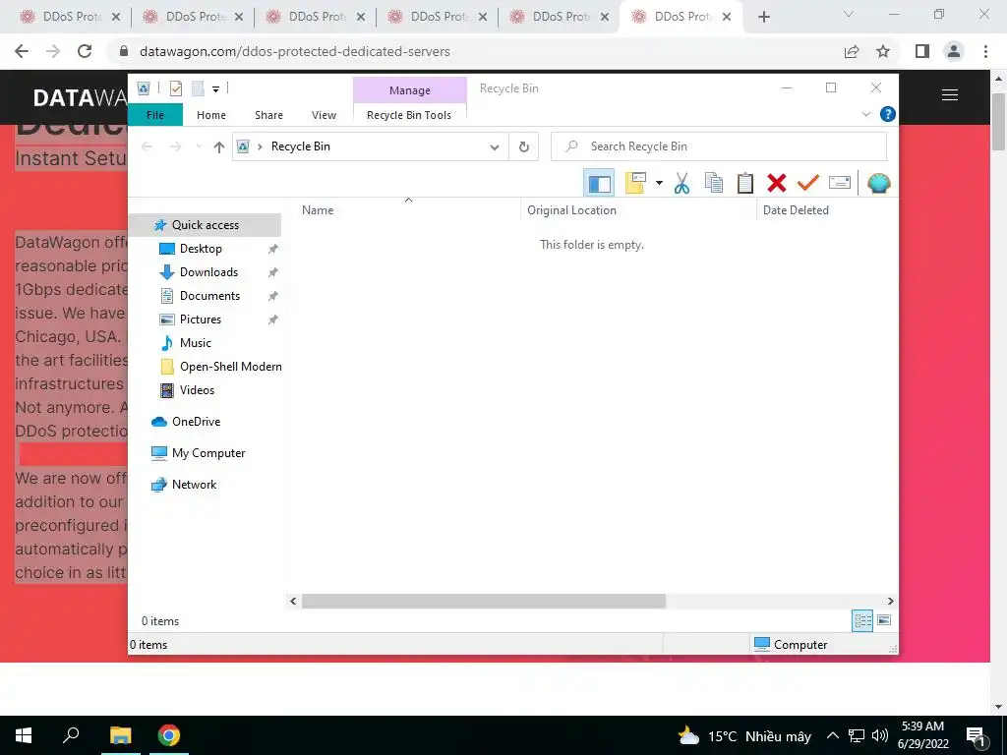Image resolution: width=1007 pixels, height=755 pixels.
Task: Expand the ribbon with the chevron
Action: pos(865,114)
